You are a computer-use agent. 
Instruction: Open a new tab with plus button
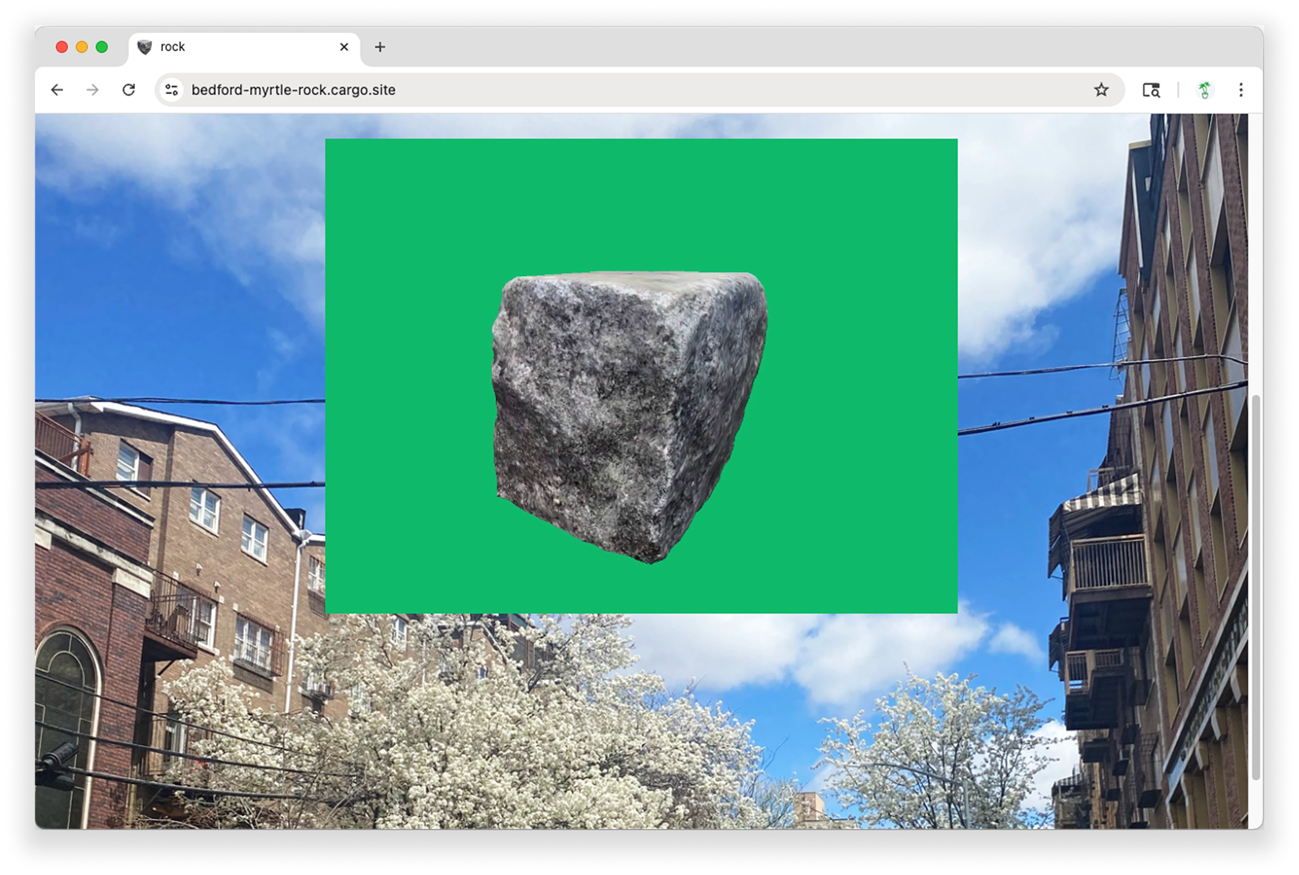tap(380, 47)
